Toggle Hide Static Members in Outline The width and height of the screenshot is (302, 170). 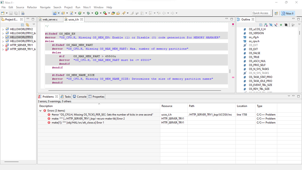tap(276, 25)
